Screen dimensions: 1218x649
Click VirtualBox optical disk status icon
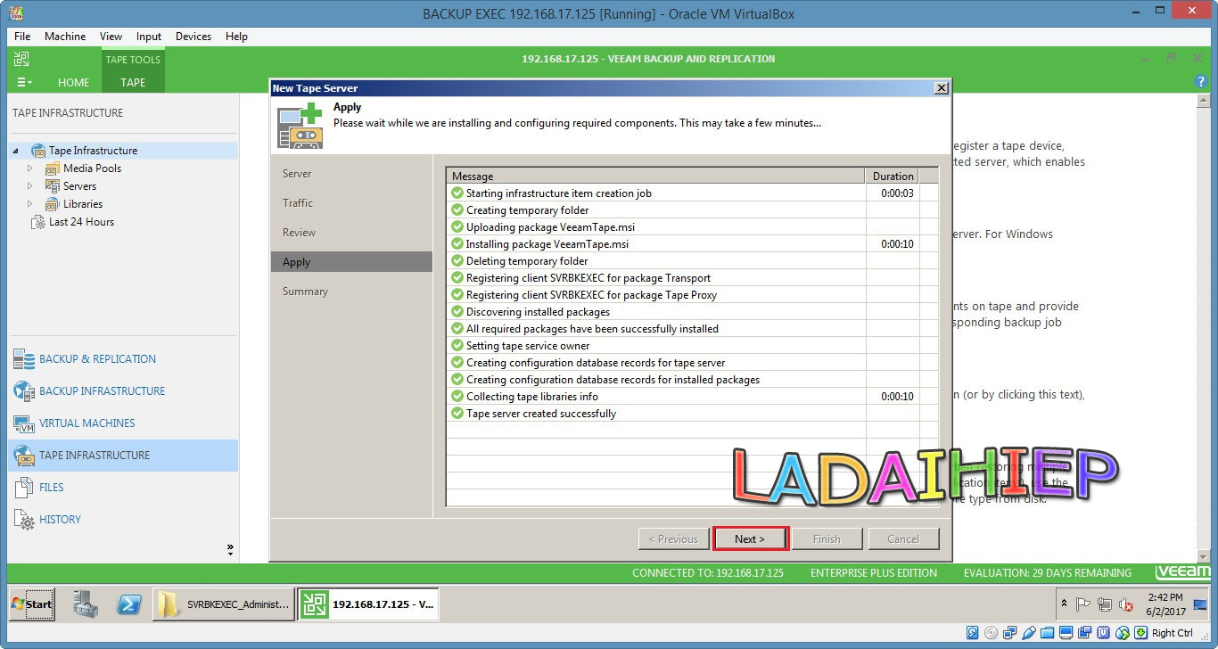991,634
